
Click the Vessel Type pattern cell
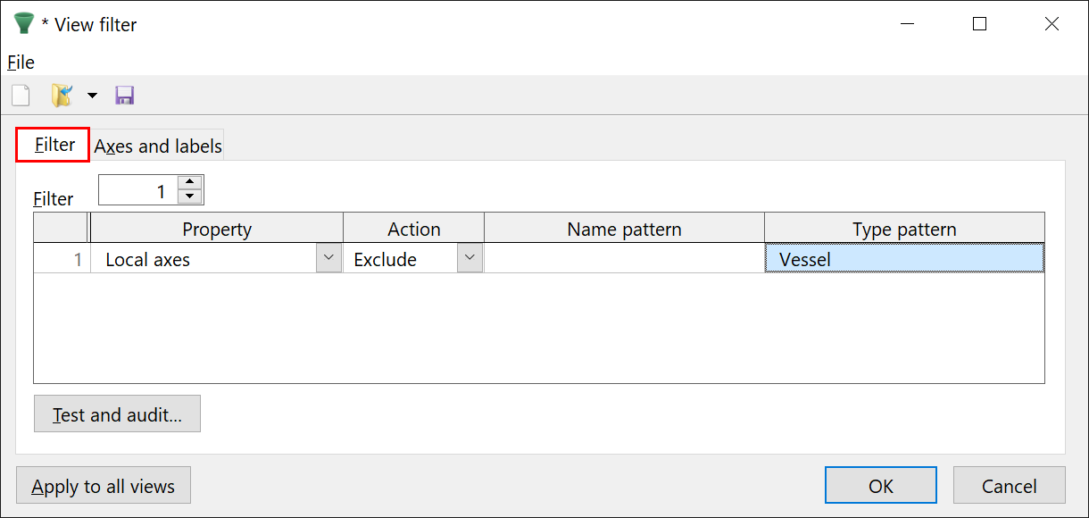click(903, 259)
